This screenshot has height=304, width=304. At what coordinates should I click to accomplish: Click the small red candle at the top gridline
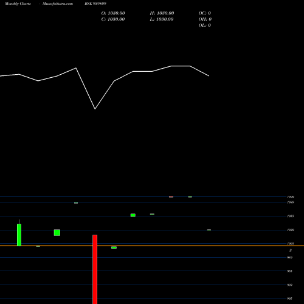(x=171, y=197)
